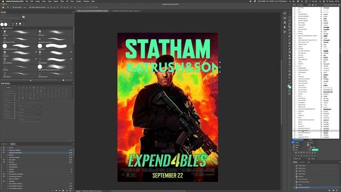Click the Actions panel vertical scrollbar

pyautogui.click(x=74, y=153)
